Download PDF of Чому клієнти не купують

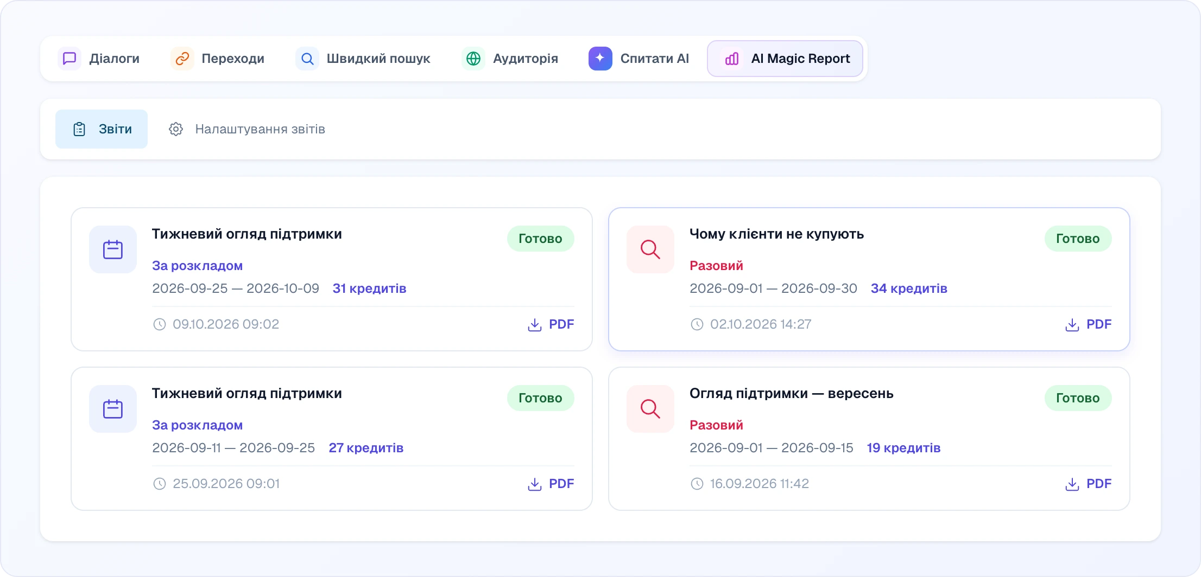[x=1088, y=324]
